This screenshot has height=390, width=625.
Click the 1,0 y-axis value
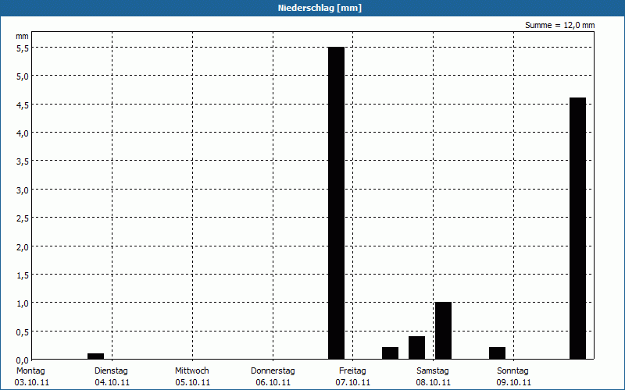(x=23, y=303)
